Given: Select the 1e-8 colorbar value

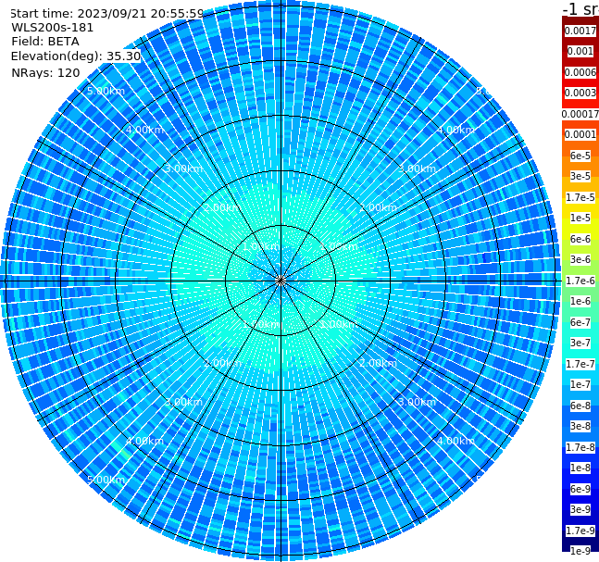Looking at the screenshot, I should 580,468.
